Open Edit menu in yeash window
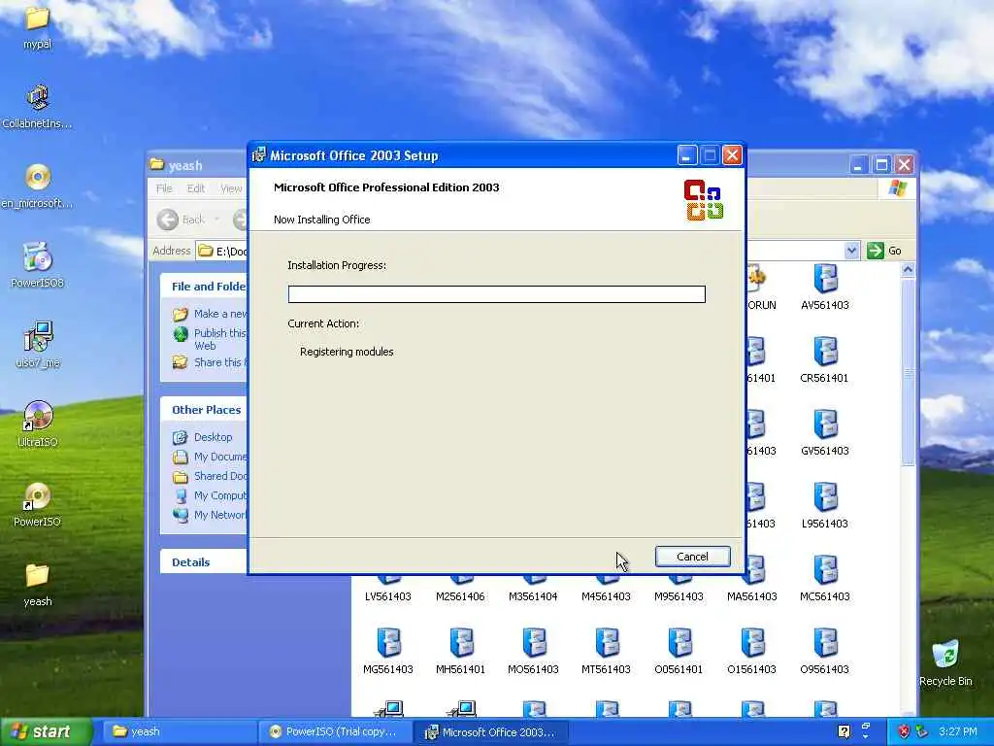The width and height of the screenshot is (994, 746). [196, 188]
